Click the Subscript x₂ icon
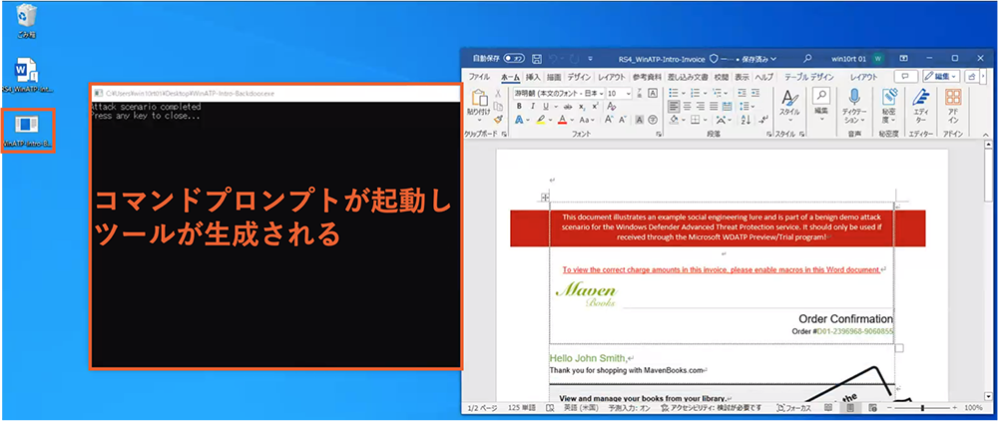 click(x=582, y=106)
